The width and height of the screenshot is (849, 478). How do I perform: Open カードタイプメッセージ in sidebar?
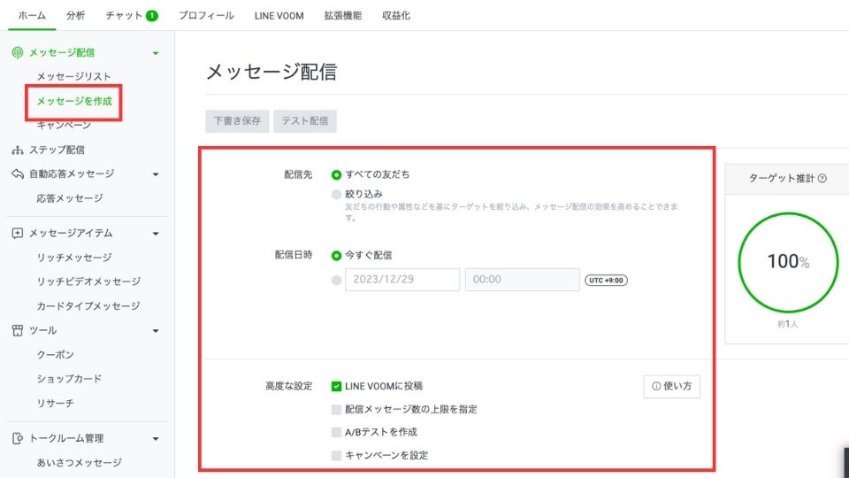88,306
